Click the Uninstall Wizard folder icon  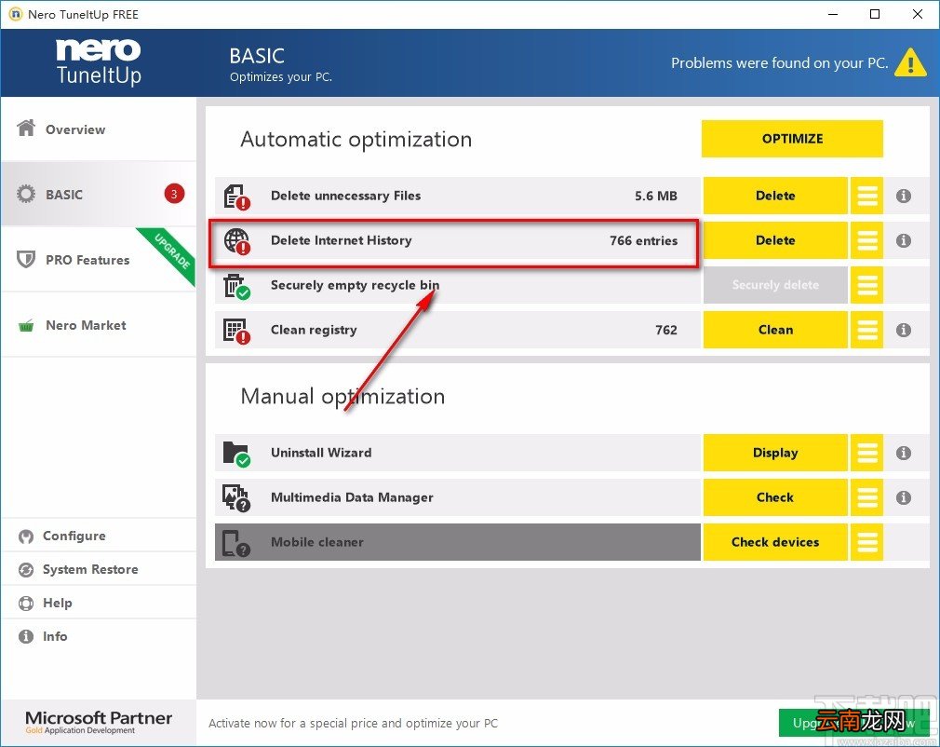click(x=236, y=455)
